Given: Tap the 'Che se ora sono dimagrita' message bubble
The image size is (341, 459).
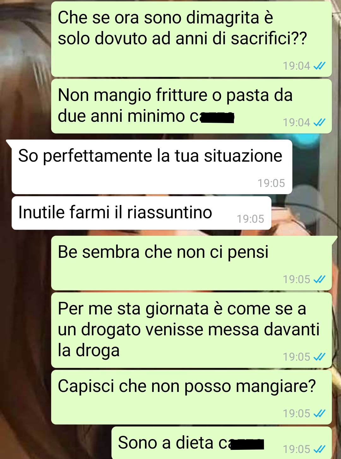Looking at the screenshot, I should click(x=191, y=39).
